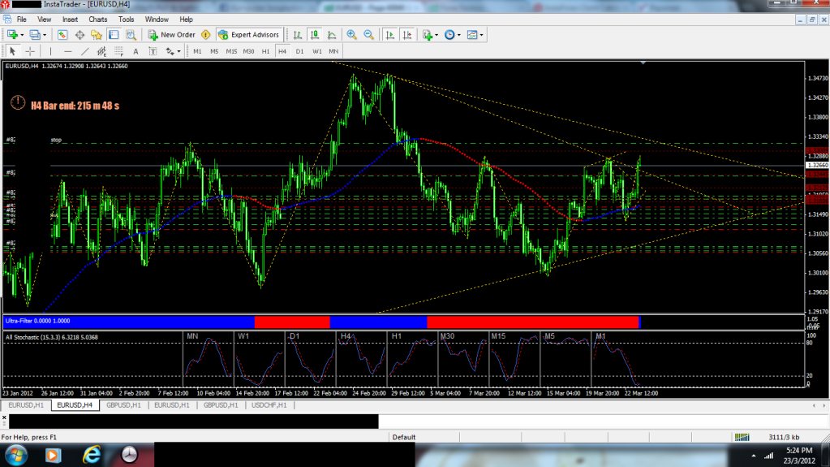Viewport: 830px width, 467px height.
Task: Expand the Periods dropdown arrow
Action: 459,35
